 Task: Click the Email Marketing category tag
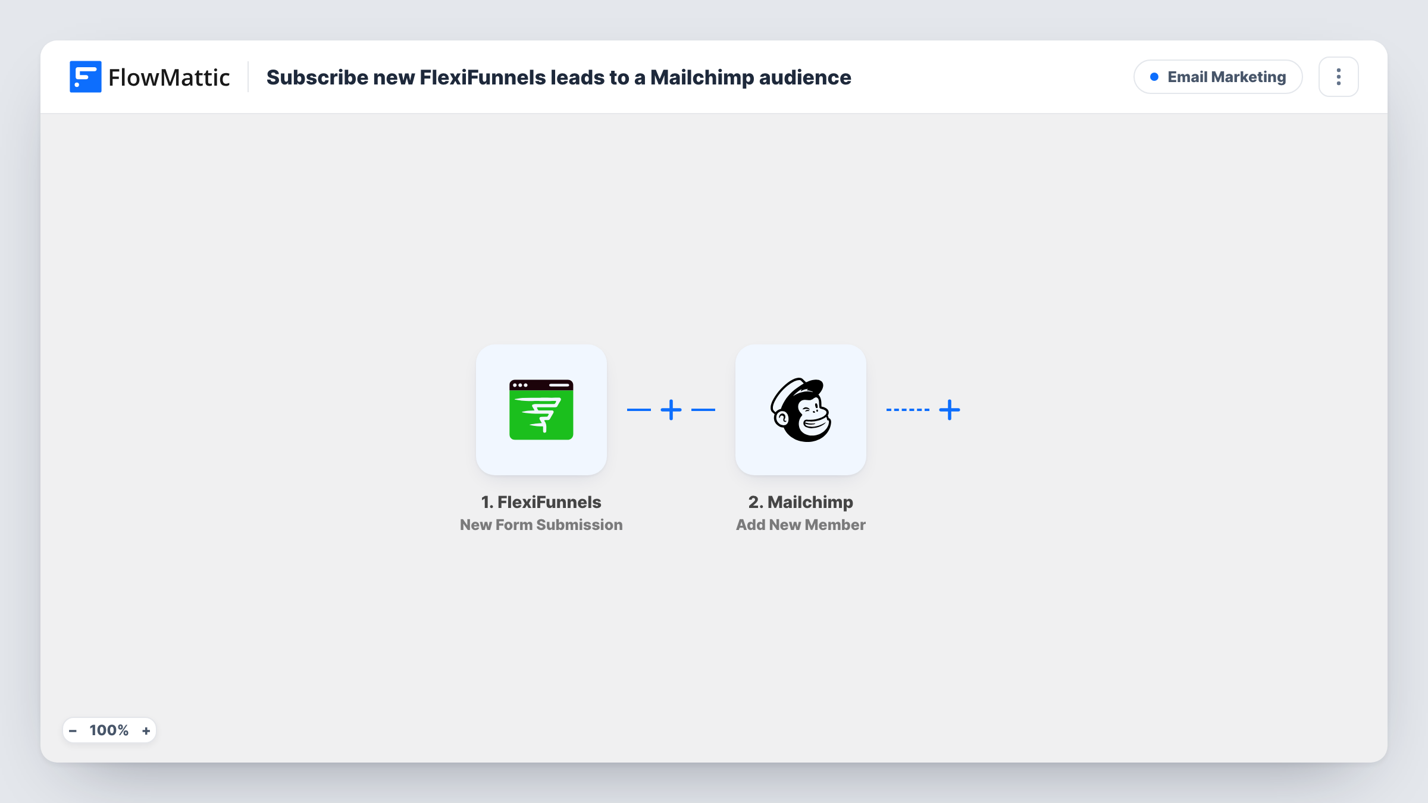pos(1218,77)
